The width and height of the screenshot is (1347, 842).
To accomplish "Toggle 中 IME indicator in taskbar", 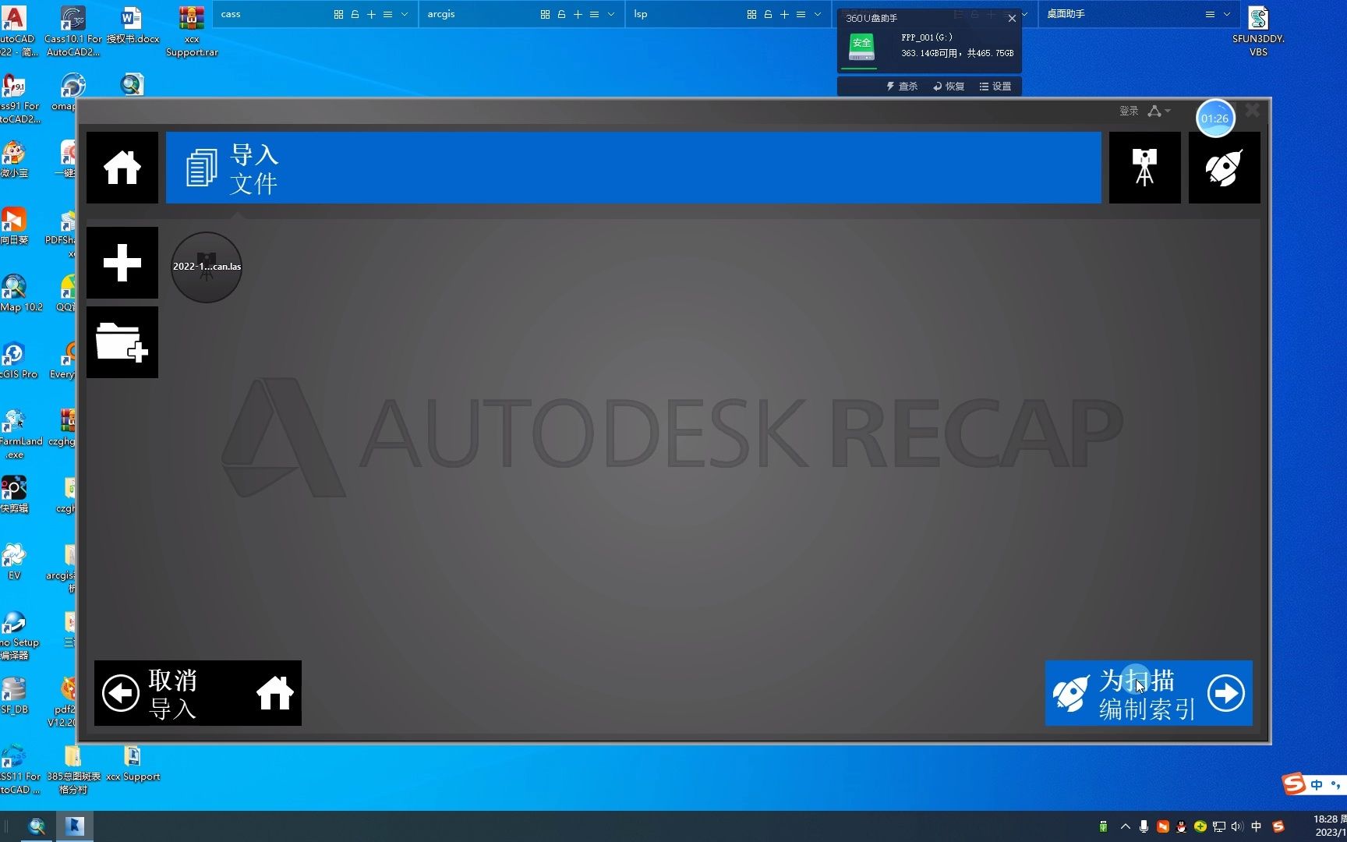I will click(1256, 826).
